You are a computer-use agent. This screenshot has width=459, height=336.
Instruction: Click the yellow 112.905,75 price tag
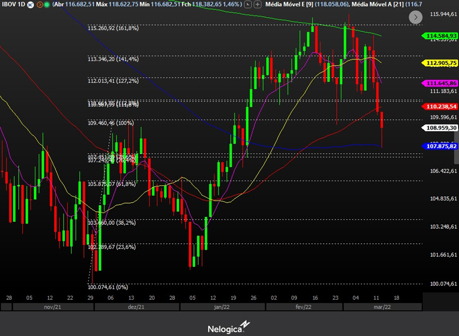(x=439, y=63)
